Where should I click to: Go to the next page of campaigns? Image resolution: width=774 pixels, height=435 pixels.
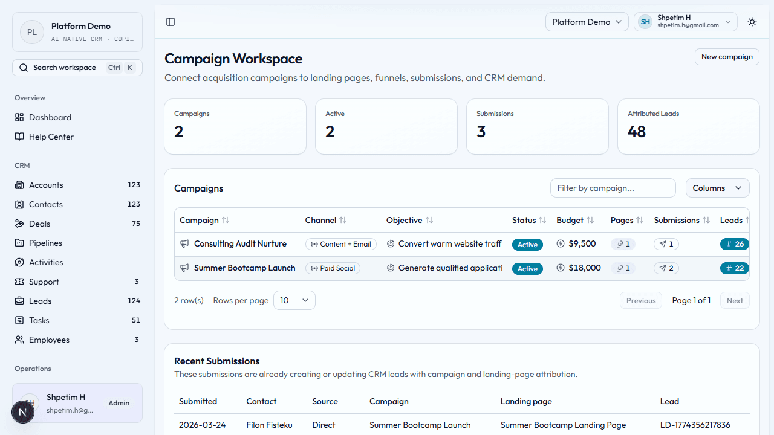pos(734,300)
